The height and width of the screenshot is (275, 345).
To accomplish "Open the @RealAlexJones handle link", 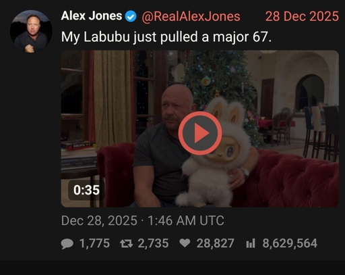I will click(x=191, y=17).
